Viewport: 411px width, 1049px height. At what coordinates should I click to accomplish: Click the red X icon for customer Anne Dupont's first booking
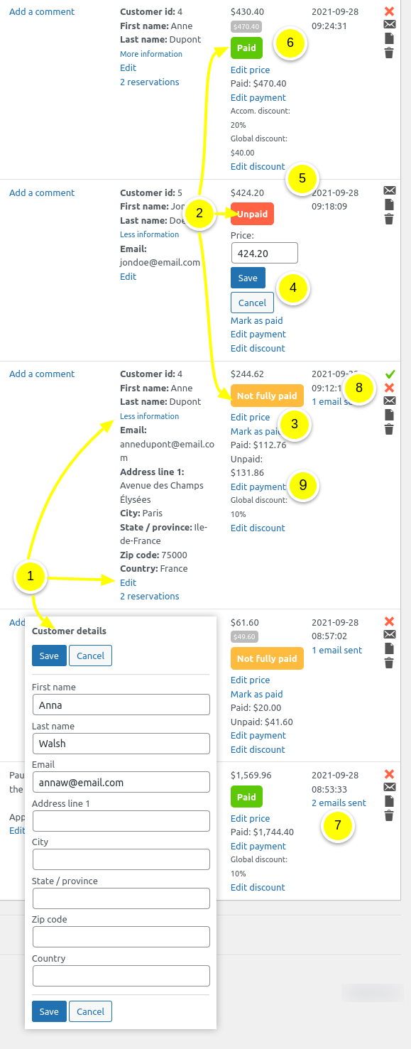click(389, 11)
